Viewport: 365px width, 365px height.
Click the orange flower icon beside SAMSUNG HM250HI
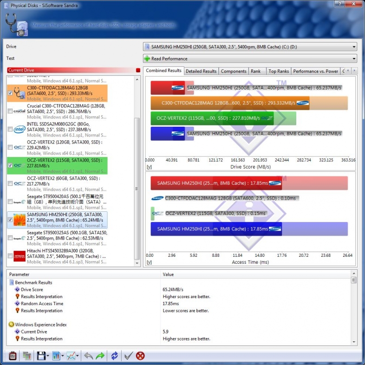(20, 220)
